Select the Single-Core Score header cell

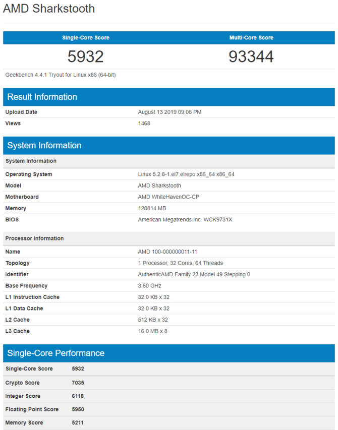(86, 38)
